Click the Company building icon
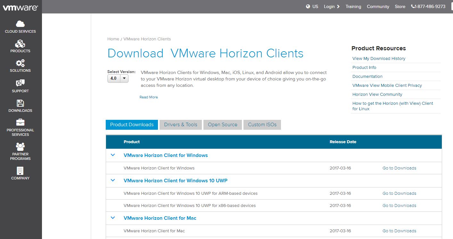The height and width of the screenshot is (239, 453). (x=20, y=171)
